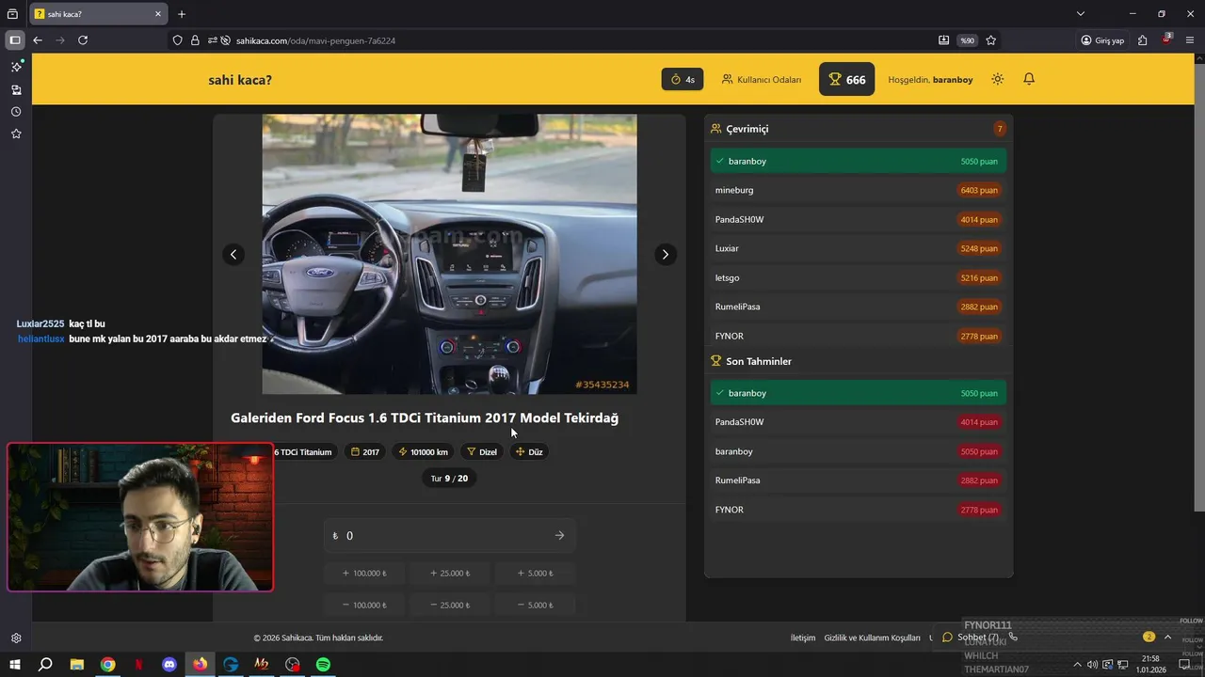Select letsgo in the online list
The image size is (1205, 677).
click(x=858, y=277)
